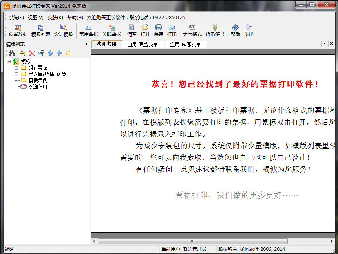Screen dimensions: 338x254
Task: Close the 模版列表 panel
Action: [86, 44]
